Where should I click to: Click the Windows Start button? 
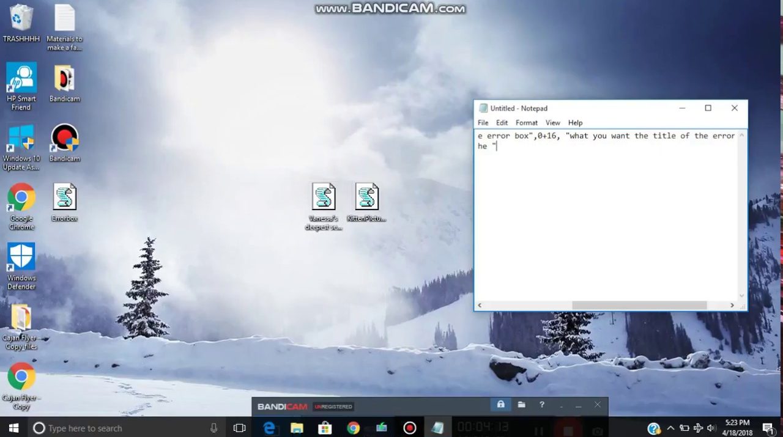click(13, 428)
